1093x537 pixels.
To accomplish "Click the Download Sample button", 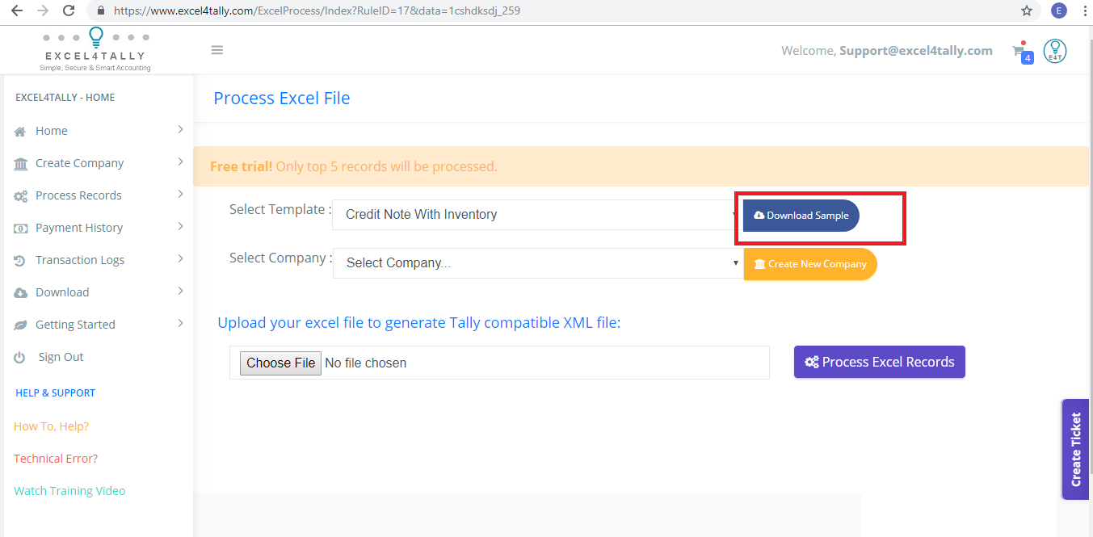I will point(801,216).
